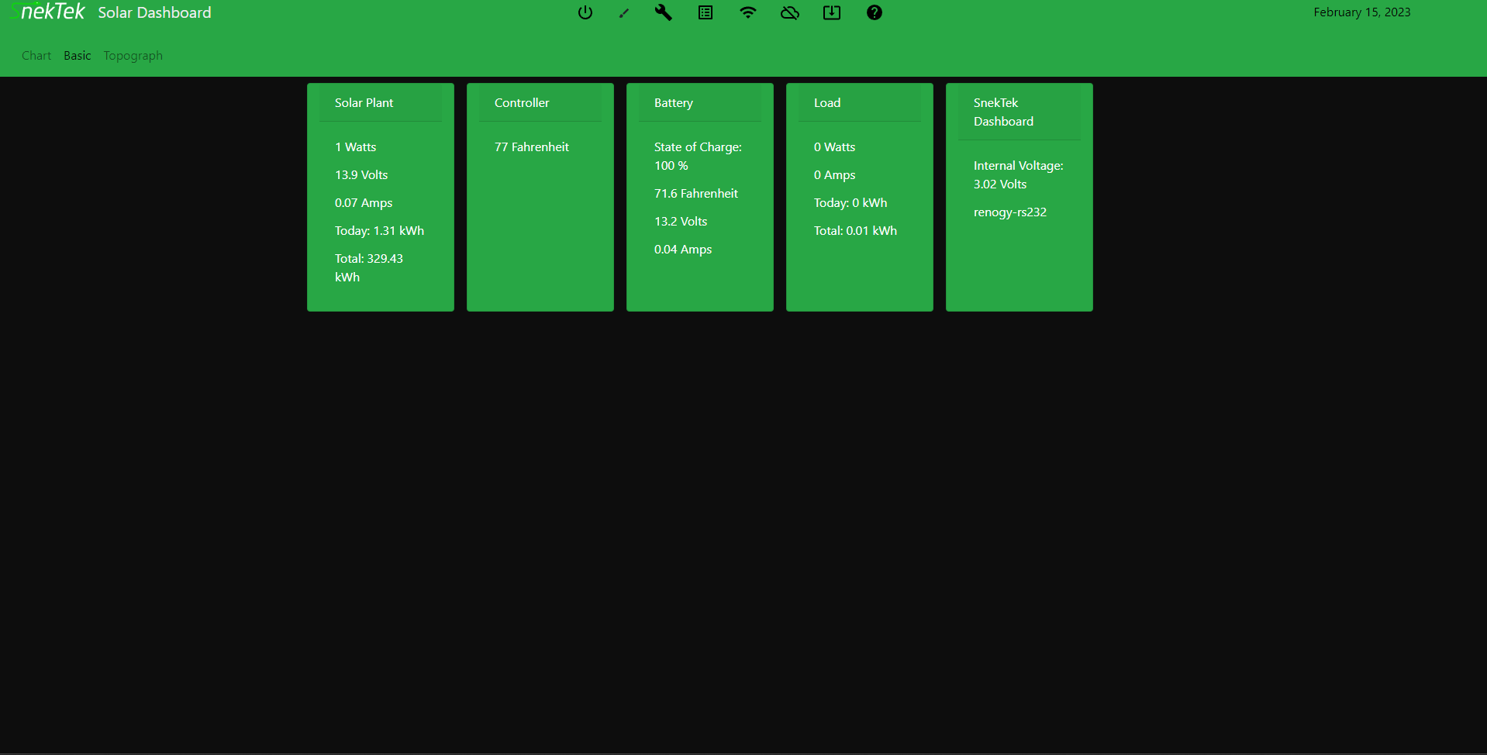Select the Basic tab
Image resolution: width=1487 pixels, height=755 pixels.
(78, 56)
